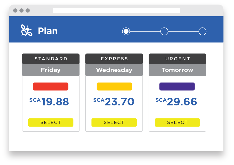
Task: Click the first gray window control dot
Action: coord(15,10)
